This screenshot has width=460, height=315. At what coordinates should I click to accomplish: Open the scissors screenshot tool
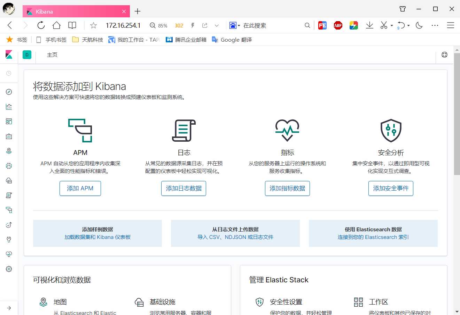pyautogui.click(x=384, y=25)
